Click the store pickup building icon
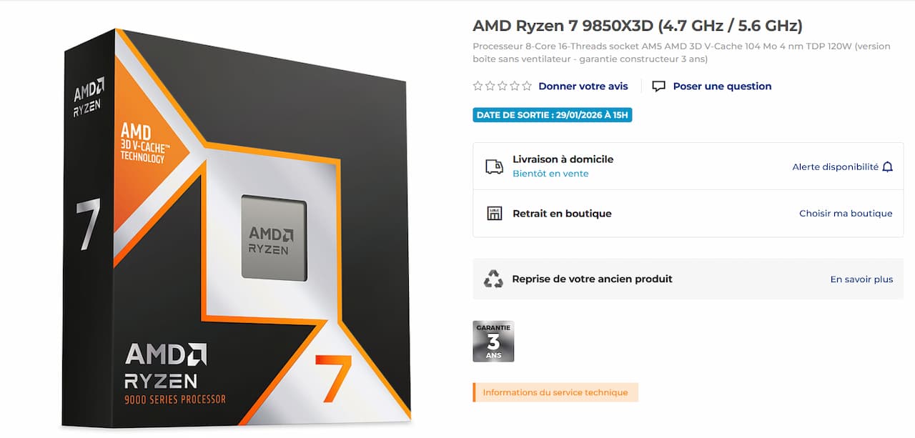The height and width of the screenshot is (438, 915). 494,213
